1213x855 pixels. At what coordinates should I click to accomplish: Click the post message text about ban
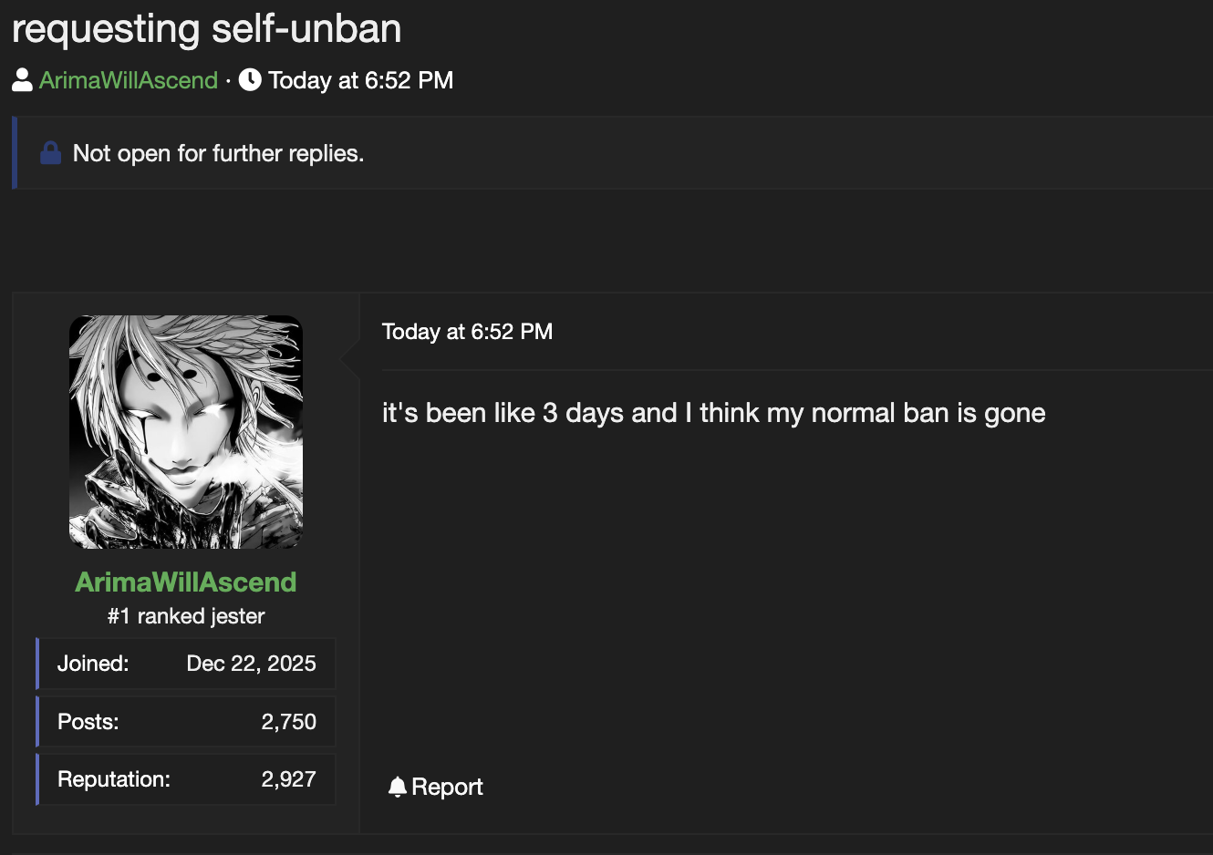click(x=713, y=413)
